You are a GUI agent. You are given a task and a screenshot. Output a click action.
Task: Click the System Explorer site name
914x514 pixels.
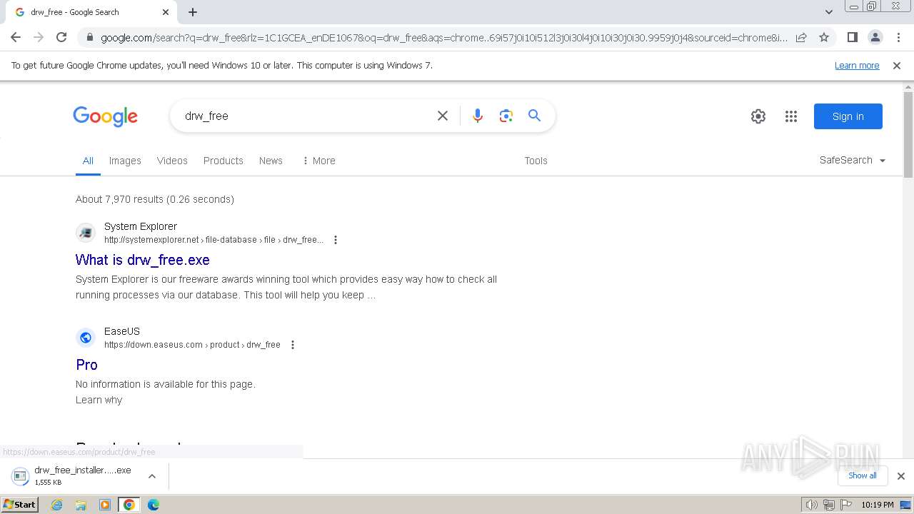click(141, 226)
